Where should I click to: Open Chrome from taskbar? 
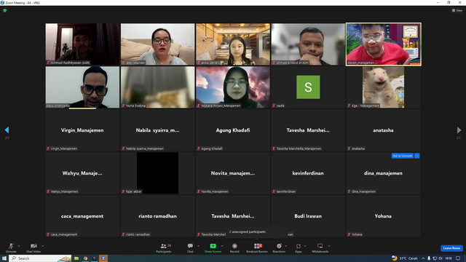click(x=85, y=258)
